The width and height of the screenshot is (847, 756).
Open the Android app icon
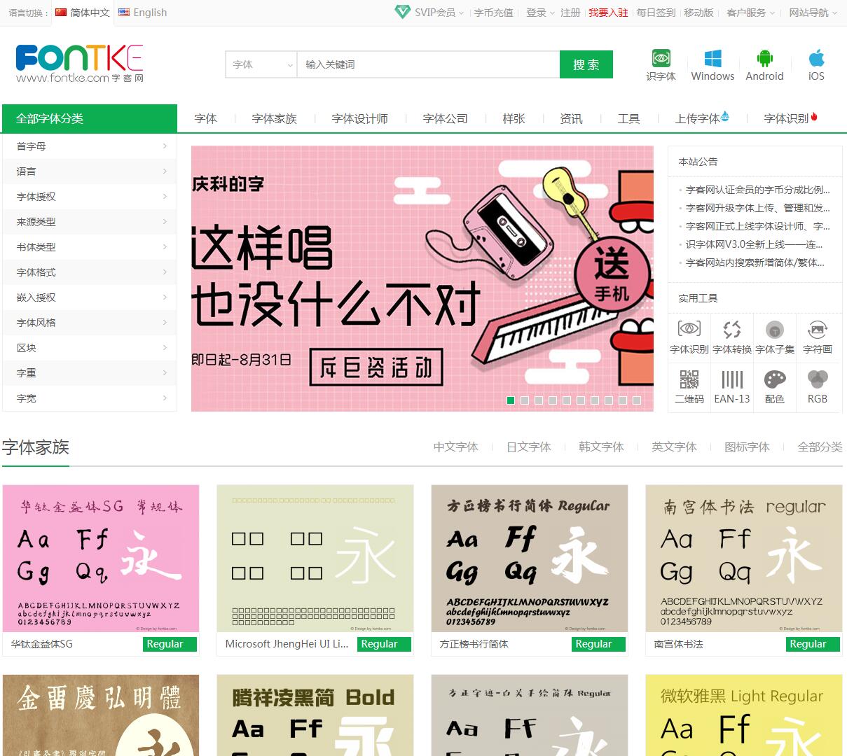click(764, 58)
